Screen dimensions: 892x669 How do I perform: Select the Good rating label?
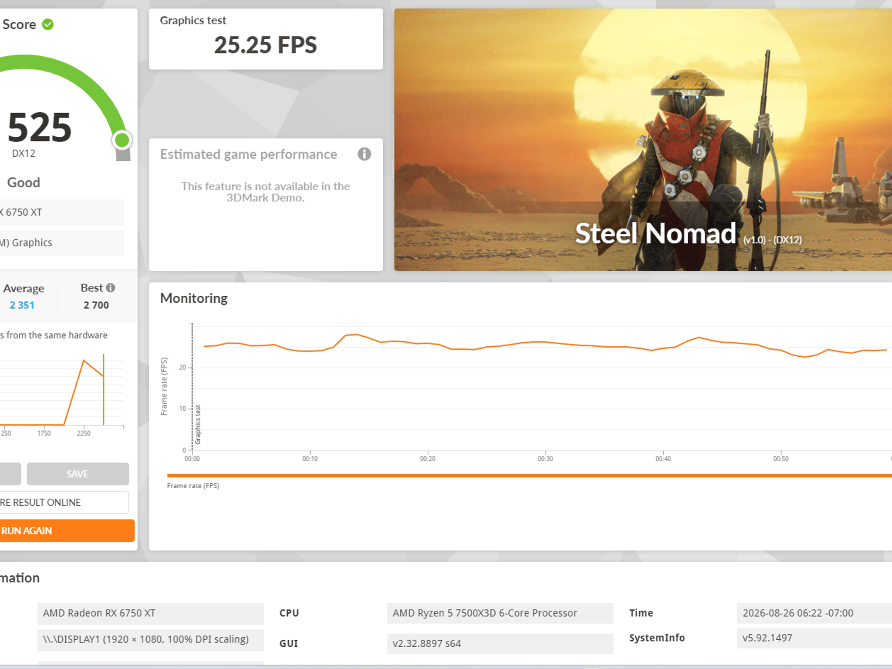click(x=24, y=182)
